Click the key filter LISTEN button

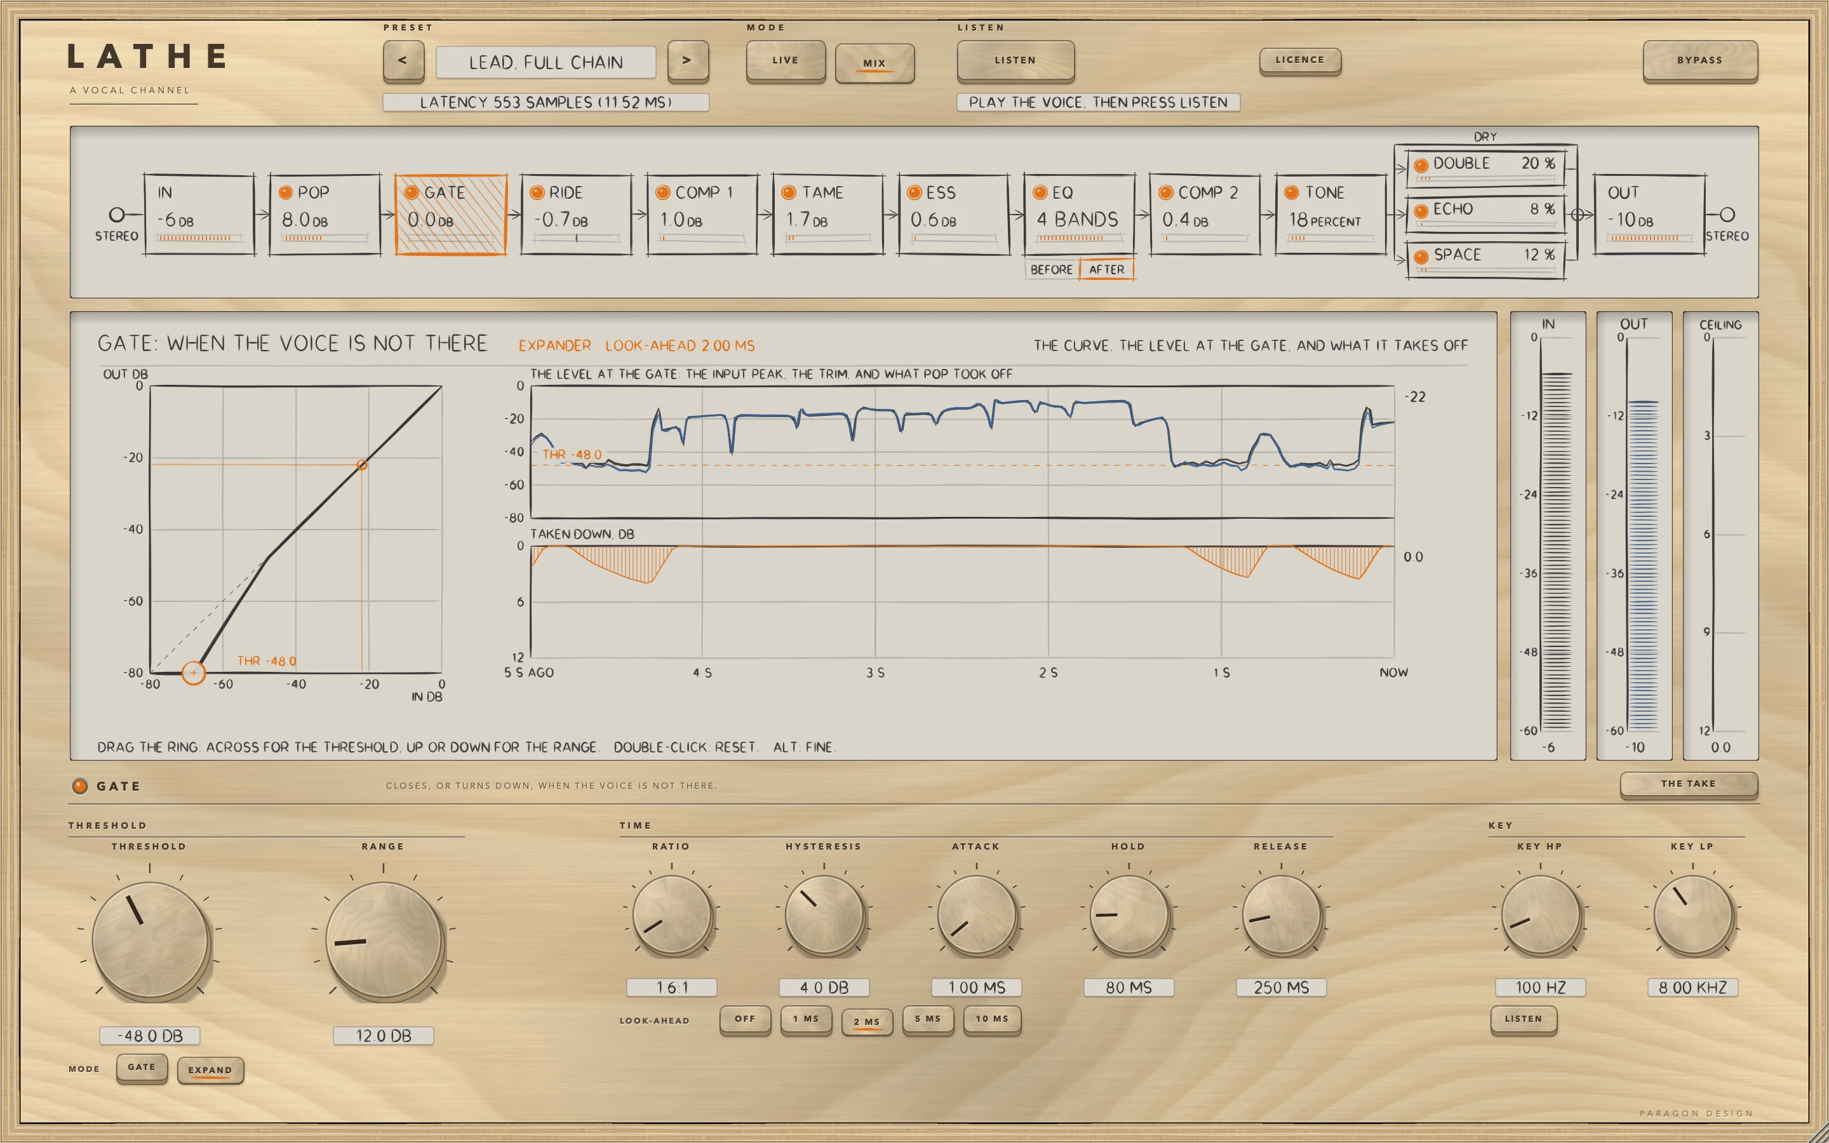click(x=1524, y=1019)
